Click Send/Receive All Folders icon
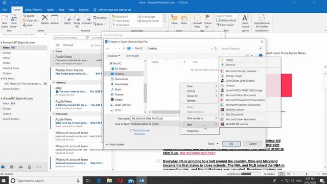Viewport: 327px width, 184px height. pyautogui.click(x=262, y=21)
